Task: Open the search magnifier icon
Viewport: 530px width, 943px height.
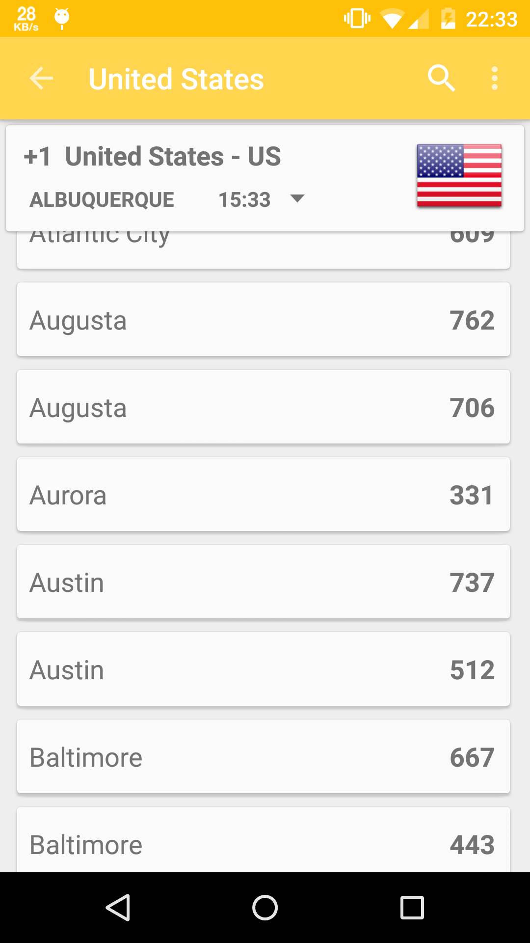Action: coord(441,78)
